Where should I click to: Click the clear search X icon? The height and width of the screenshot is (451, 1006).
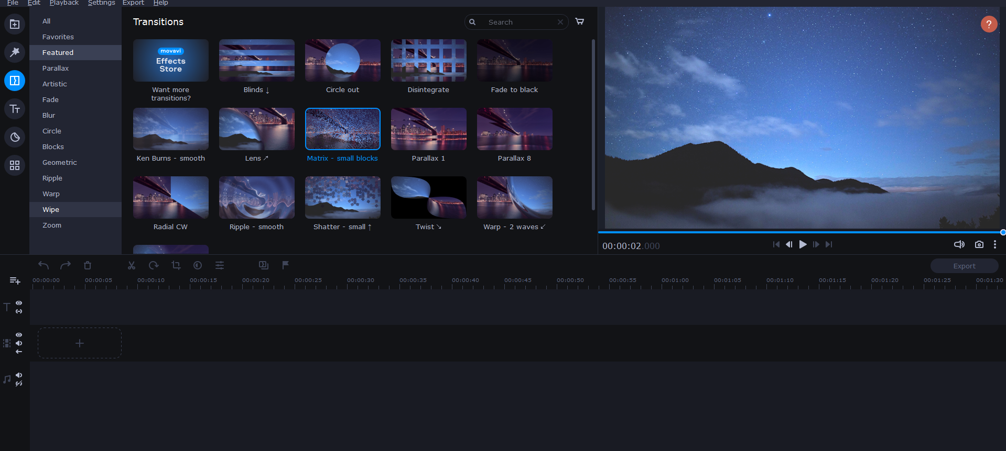coord(560,22)
